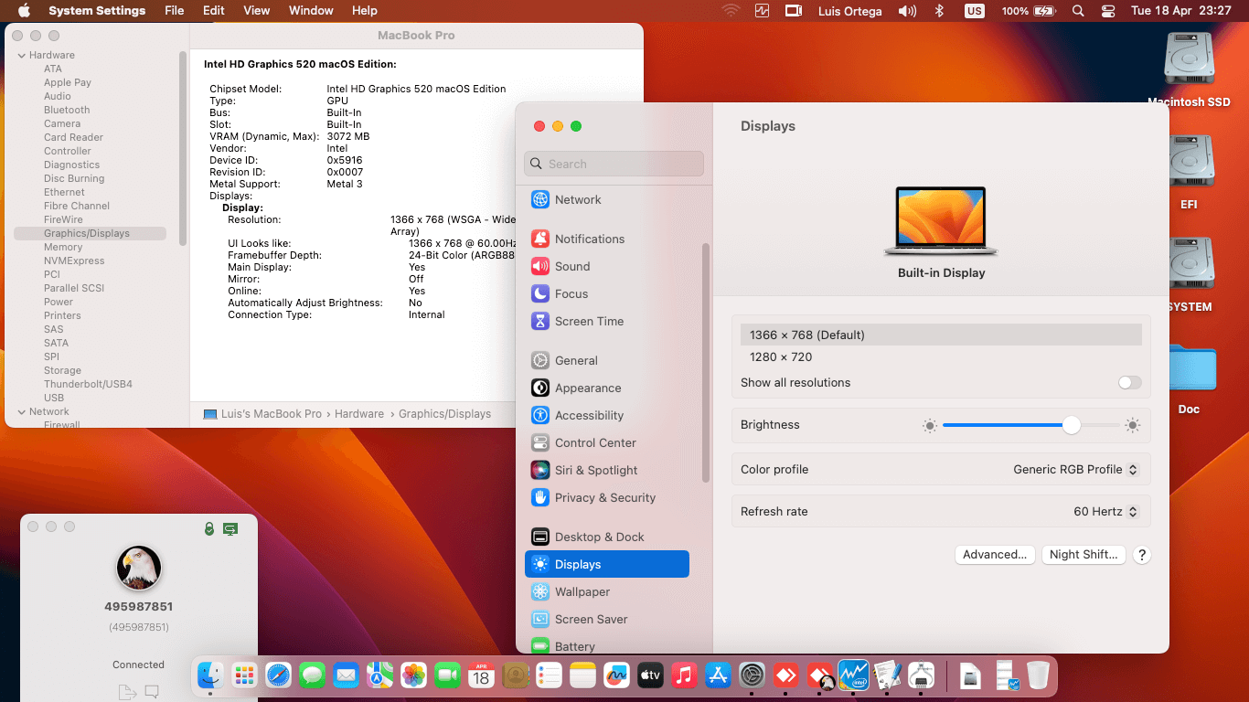1249x702 pixels.
Task: Select 1366 × 768 (Default) resolution
Action: (941, 335)
